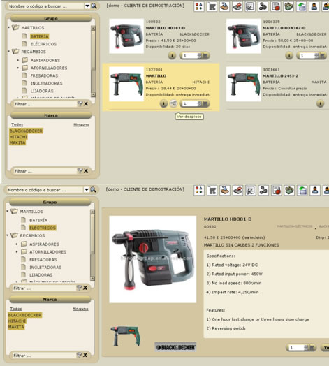This screenshot has height=366, width=329.
Task: Add MARTILLO HDA302-D to cart
Action: click(x=323, y=56)
